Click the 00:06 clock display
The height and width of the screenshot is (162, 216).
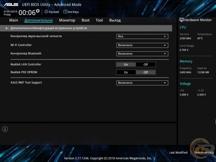pyautogui.click(x=27, y=13)
